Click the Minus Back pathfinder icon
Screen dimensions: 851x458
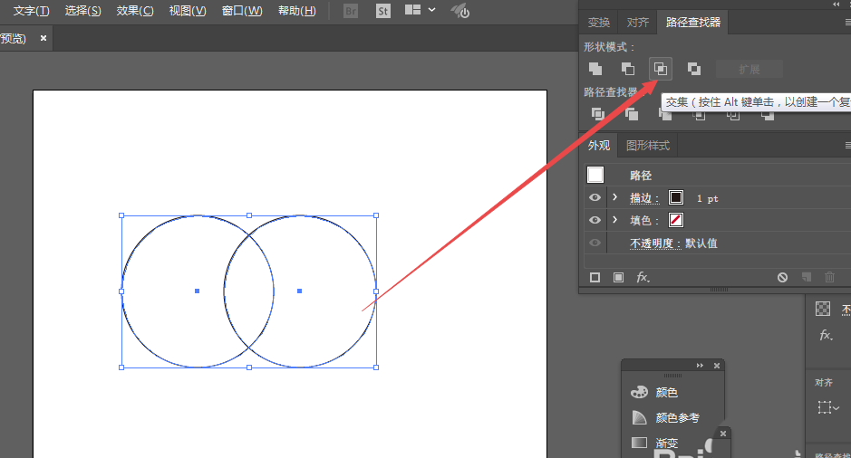click(x=768, y=115)
